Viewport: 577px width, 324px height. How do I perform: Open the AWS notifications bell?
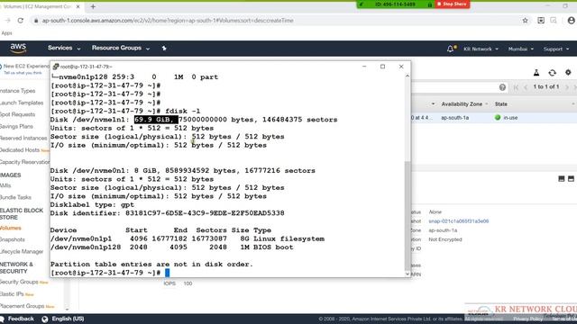click(x=451, y=49)
